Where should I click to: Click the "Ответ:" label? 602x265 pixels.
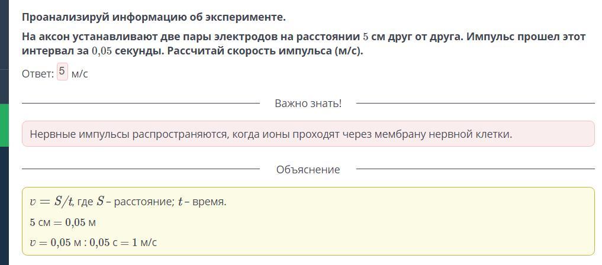[x=38, y=73]
